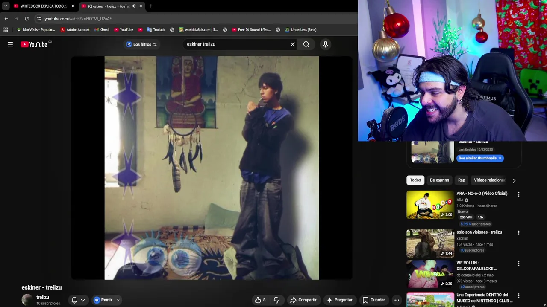547x307 pixels.
Task: Click the address bar URL
Action: pyautogui.click(x=78, y=19)
